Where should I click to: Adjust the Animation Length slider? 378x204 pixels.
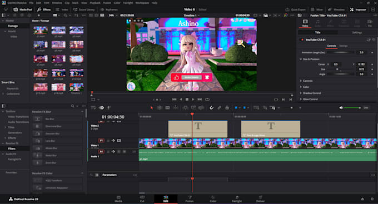pos(341,52)
